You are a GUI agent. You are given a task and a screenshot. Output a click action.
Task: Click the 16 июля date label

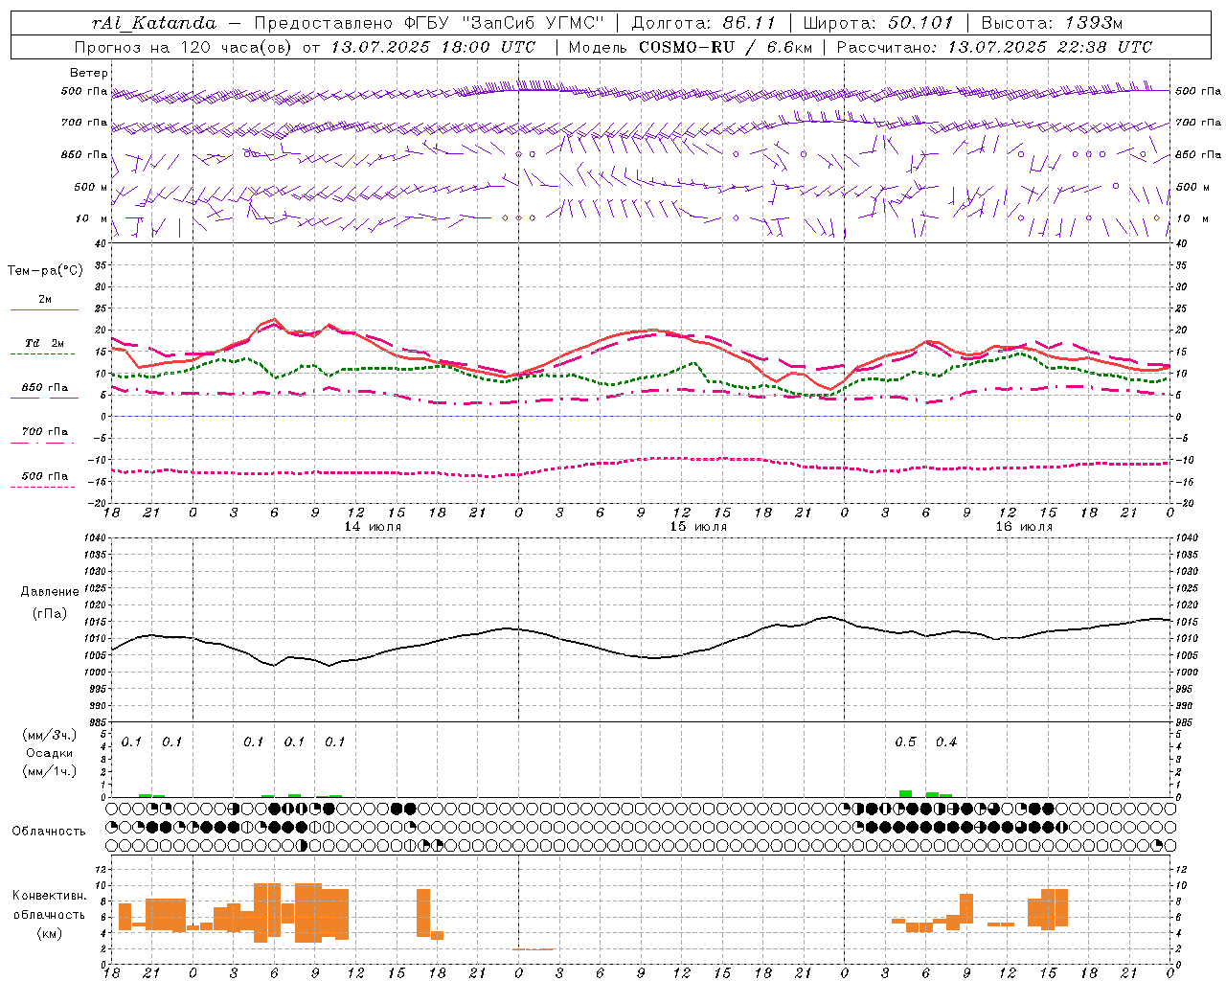[1024, 527]
